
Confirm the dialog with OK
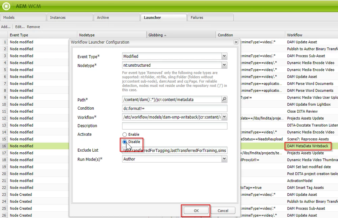point(196,211)
